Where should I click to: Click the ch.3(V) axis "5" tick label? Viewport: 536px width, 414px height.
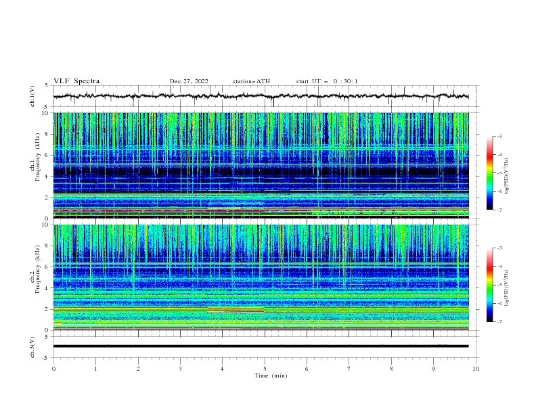point(47,336)
